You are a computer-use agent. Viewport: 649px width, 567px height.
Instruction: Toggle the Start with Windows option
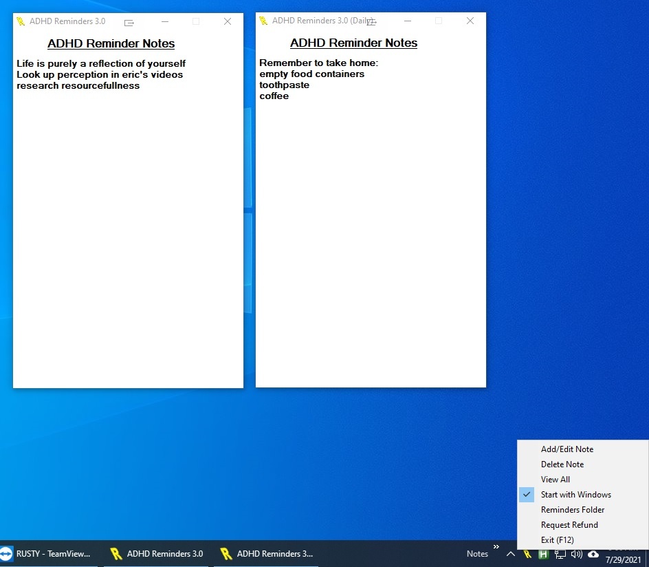click(582, 495)
